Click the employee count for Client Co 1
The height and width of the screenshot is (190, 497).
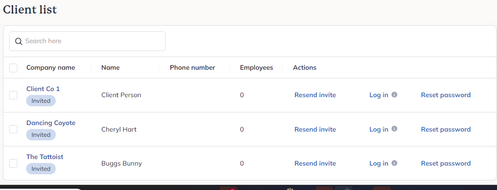pos(242,95)
